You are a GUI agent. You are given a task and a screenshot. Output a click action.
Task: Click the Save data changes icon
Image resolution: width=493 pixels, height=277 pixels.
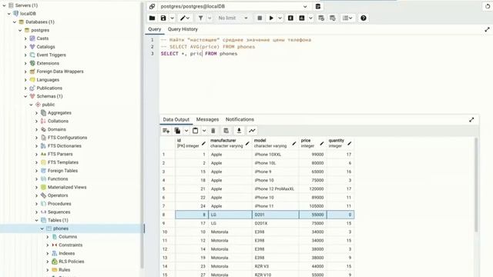226,131
